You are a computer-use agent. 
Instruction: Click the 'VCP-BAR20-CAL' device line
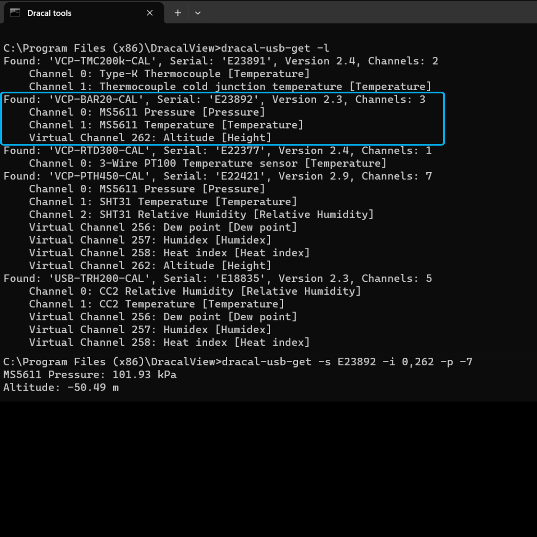pyautogui.click(x=214, y=99)
